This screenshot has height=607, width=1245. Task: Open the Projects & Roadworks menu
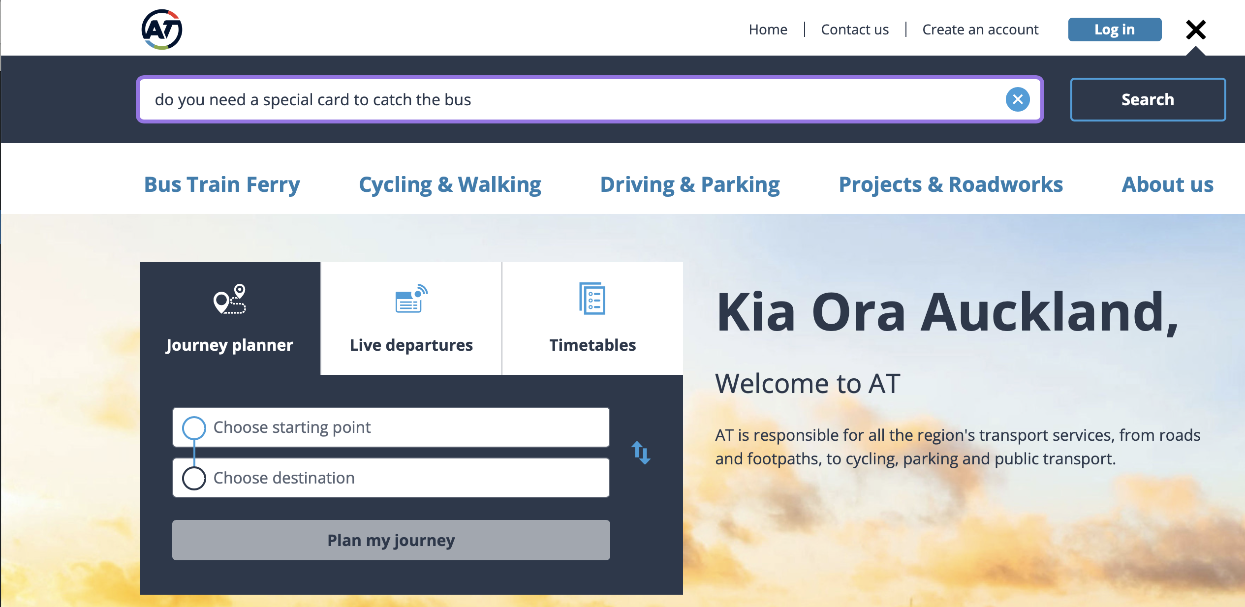[x=951, y=184]
